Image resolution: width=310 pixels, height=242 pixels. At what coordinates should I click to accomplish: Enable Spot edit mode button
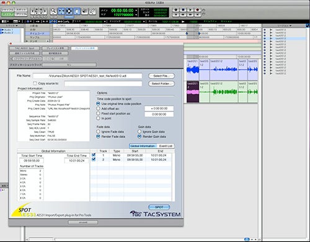click(21, 10)
